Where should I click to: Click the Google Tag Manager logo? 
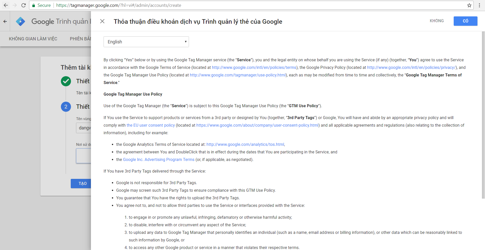click(20, 21)
